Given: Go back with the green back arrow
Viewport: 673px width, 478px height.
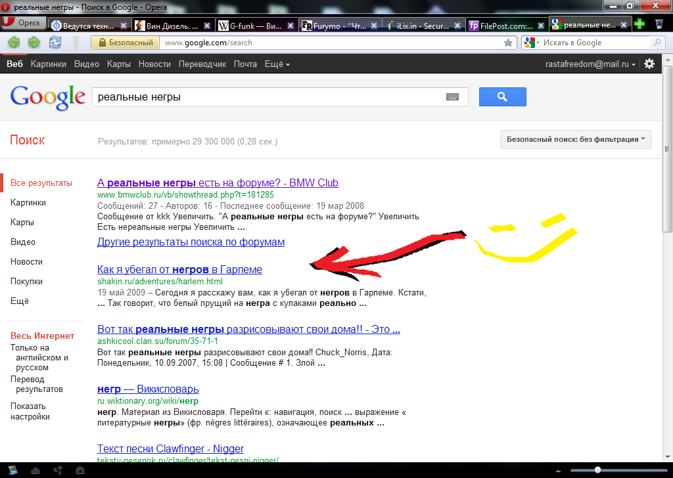Looking at the screenshot, I should point(14,43).
